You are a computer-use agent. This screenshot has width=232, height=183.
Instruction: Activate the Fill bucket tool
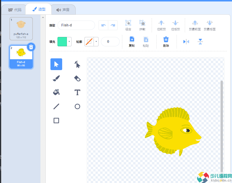pyautogui.click(x=56, y=92)
